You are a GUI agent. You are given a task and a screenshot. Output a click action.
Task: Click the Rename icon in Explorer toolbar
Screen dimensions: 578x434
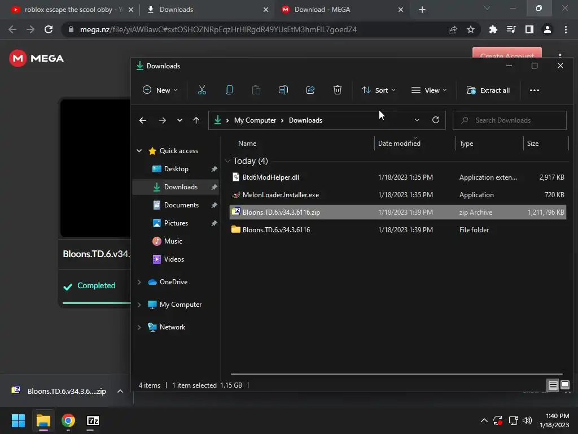pyautogui.click(x=283, y=90)
